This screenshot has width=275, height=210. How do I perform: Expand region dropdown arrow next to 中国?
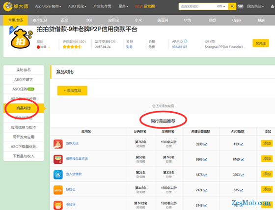click(49, 47)
